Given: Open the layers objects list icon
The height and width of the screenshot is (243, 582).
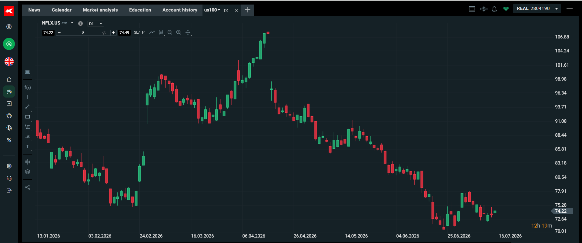Looking at the screenshot, I should tap(28, 172).
